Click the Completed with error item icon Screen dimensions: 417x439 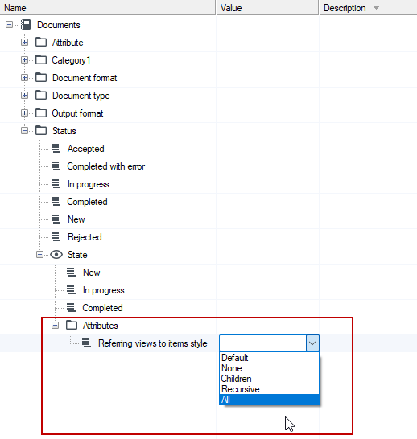[x=56, y=166]
